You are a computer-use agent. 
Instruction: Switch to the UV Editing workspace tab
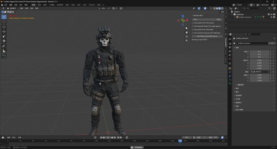pos(52,5)
